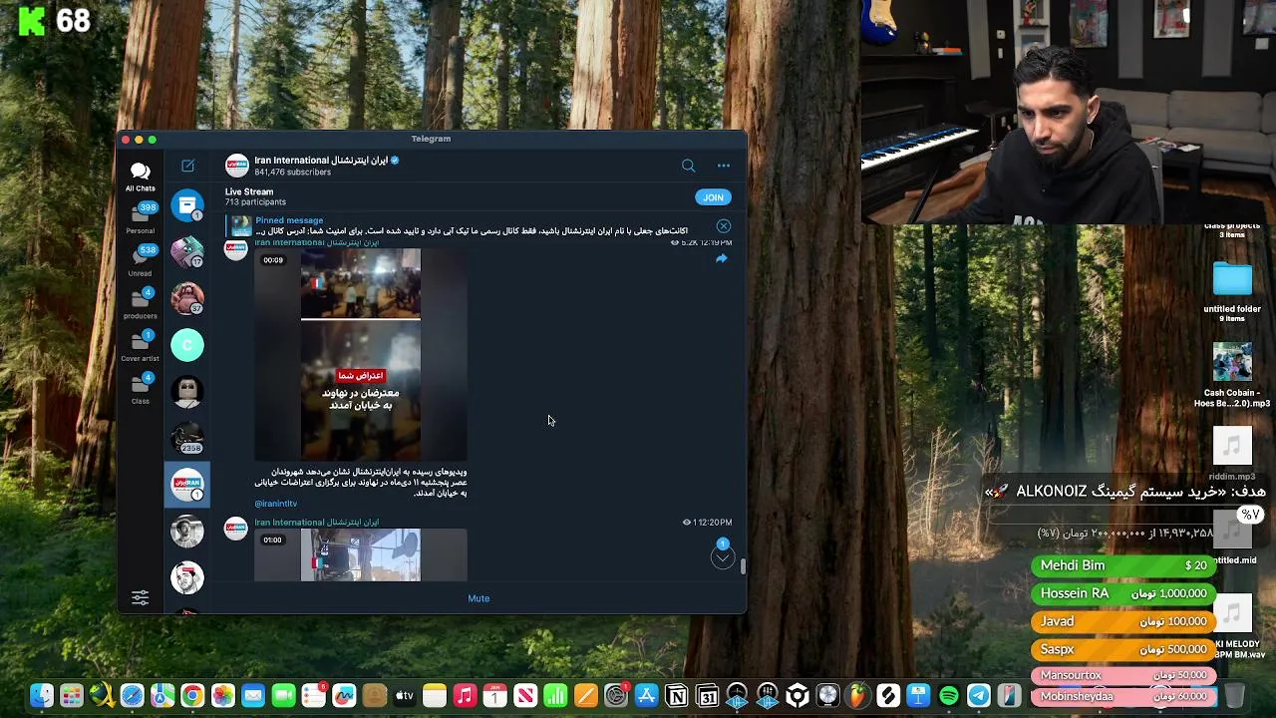Open the channel's three-dot more menu
The image size is (1276, 718).
724,166
